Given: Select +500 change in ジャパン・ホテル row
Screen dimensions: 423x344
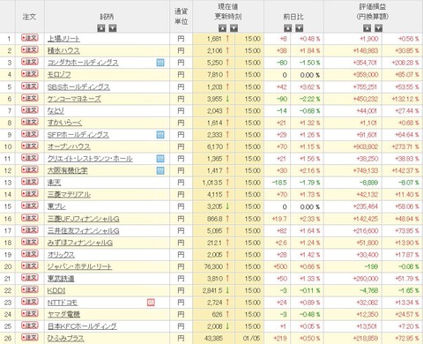Looking at the screenshot, I should (280, 266).
